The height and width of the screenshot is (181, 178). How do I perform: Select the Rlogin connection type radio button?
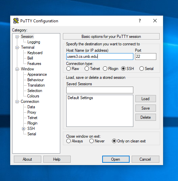[x=105, y=69]
